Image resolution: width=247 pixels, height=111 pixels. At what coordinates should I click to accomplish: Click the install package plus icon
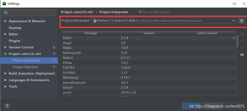(x=242, y=34)
